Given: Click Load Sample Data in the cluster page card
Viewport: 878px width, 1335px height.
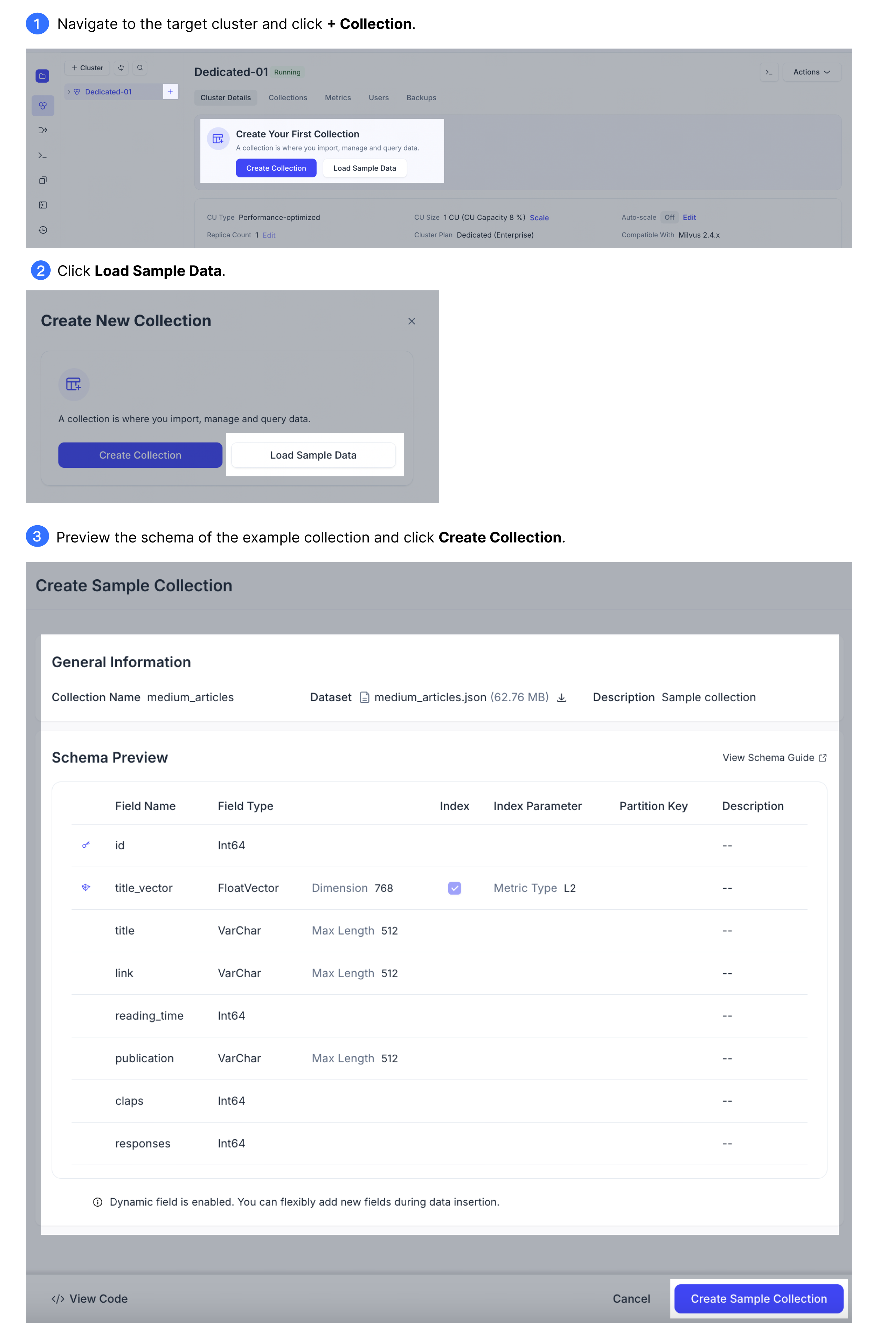Looking at the screenshot, I should tap(364, 168).
